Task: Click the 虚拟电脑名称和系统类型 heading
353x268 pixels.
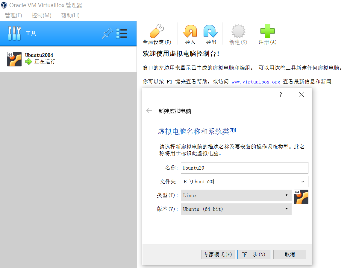Action: pyautogui.click(x=197, y=132)
